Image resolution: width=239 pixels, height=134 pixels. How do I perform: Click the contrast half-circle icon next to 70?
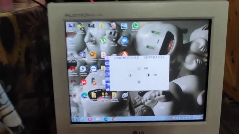(148, 75)
